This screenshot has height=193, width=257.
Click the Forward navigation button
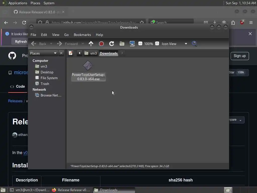coord(68,44)
